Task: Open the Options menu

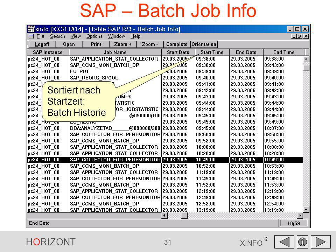Action: (x=94, y=36)
